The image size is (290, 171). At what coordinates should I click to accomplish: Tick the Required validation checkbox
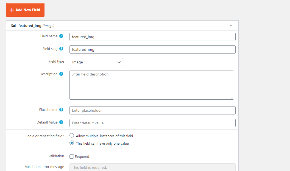72,156
